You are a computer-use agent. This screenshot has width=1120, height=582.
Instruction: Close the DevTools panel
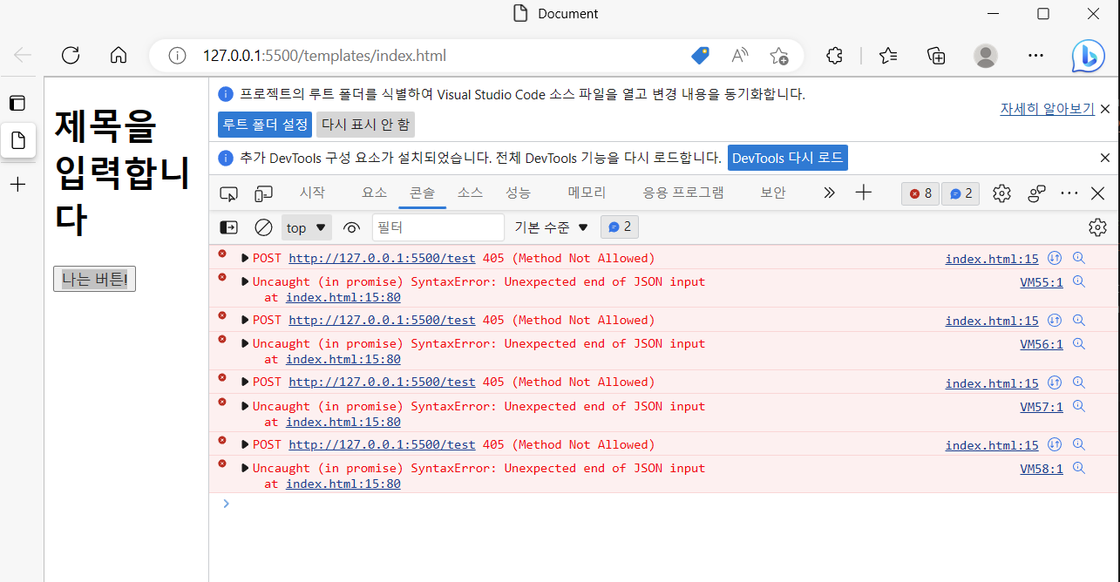(x=1098, y=193)
